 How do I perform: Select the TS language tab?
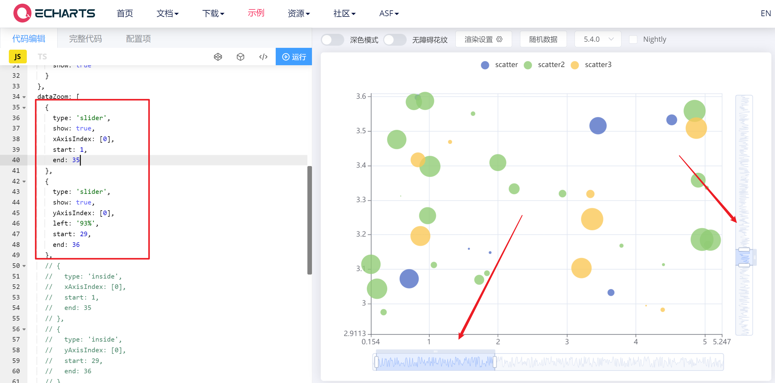click(x=42, y=56)
